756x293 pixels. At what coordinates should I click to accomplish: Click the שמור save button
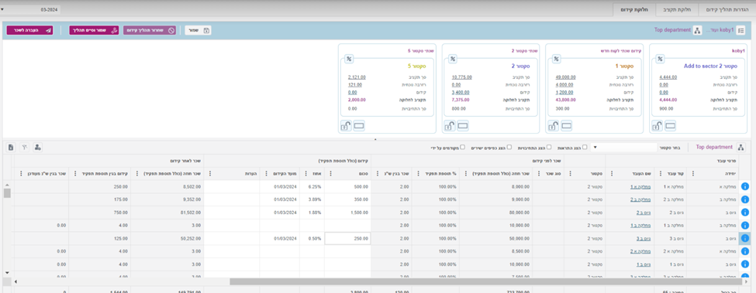pos(198,30)
